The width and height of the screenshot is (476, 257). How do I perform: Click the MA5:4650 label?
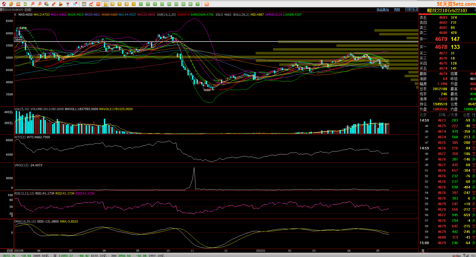(26, 15)
